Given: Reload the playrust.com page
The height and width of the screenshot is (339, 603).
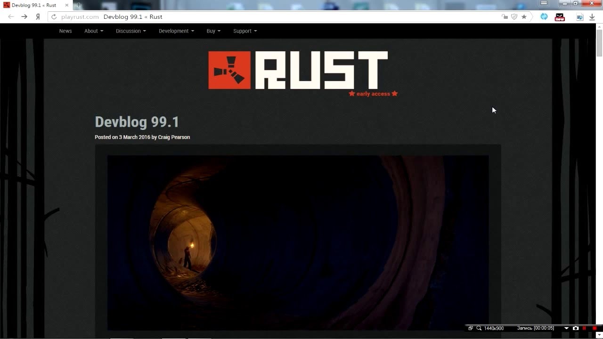Looking at the screenshot, I should click(54, 16).
